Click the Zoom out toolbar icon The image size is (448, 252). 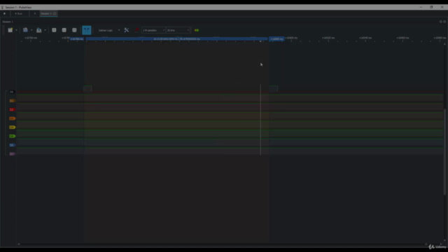pyautogui.click(x=64, y=30)
